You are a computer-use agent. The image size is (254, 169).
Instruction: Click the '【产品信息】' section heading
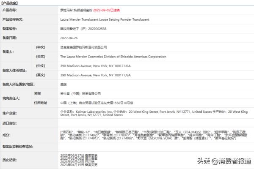[9, 3]
